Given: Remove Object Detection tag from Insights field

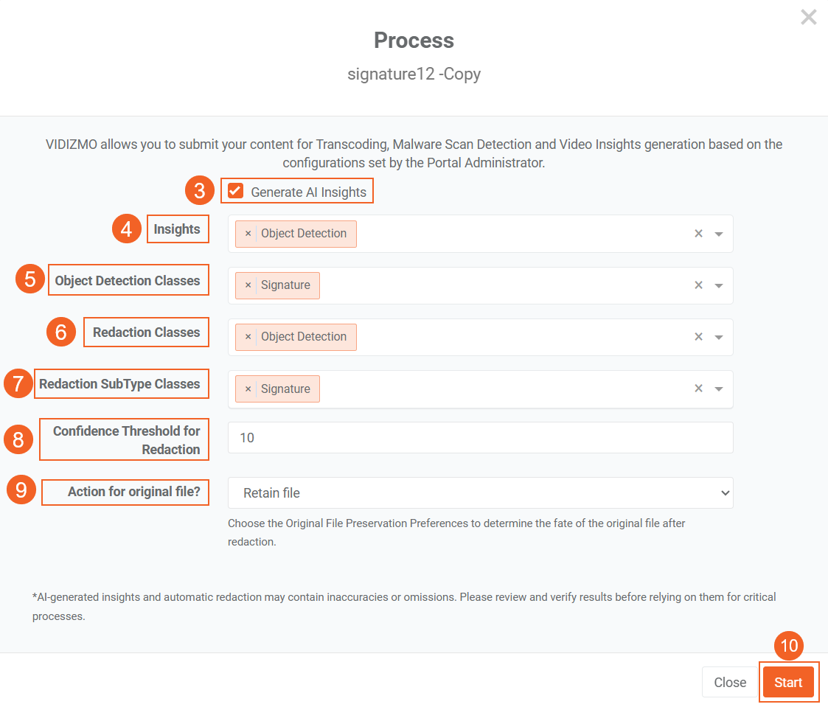Looking at the screenshot, I should point(248,234).
